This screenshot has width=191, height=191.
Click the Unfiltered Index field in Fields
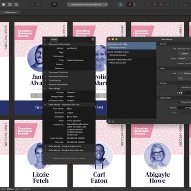click(x=56, y=100)
